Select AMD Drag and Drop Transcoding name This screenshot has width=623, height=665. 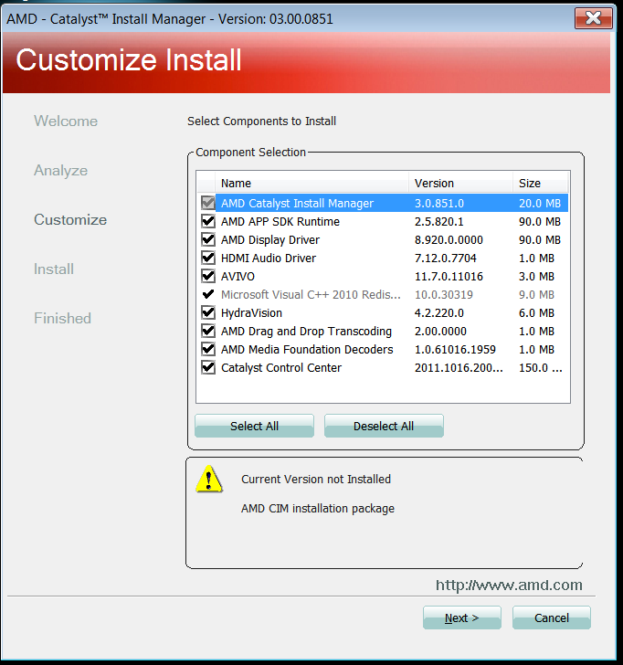[306, 332]
